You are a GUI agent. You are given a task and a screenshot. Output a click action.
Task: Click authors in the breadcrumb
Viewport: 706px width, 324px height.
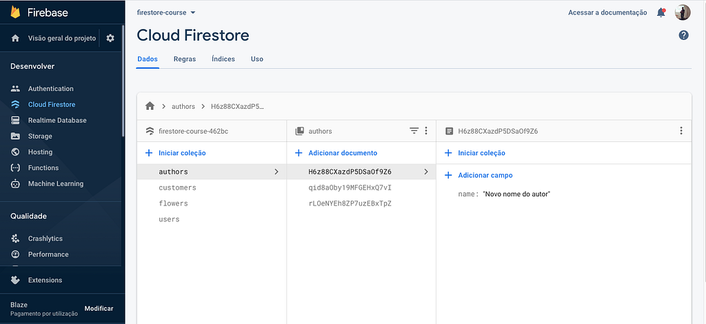(x=183, y=107)
